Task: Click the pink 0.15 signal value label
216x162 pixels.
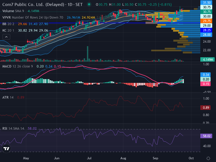Action: point(205,84)
